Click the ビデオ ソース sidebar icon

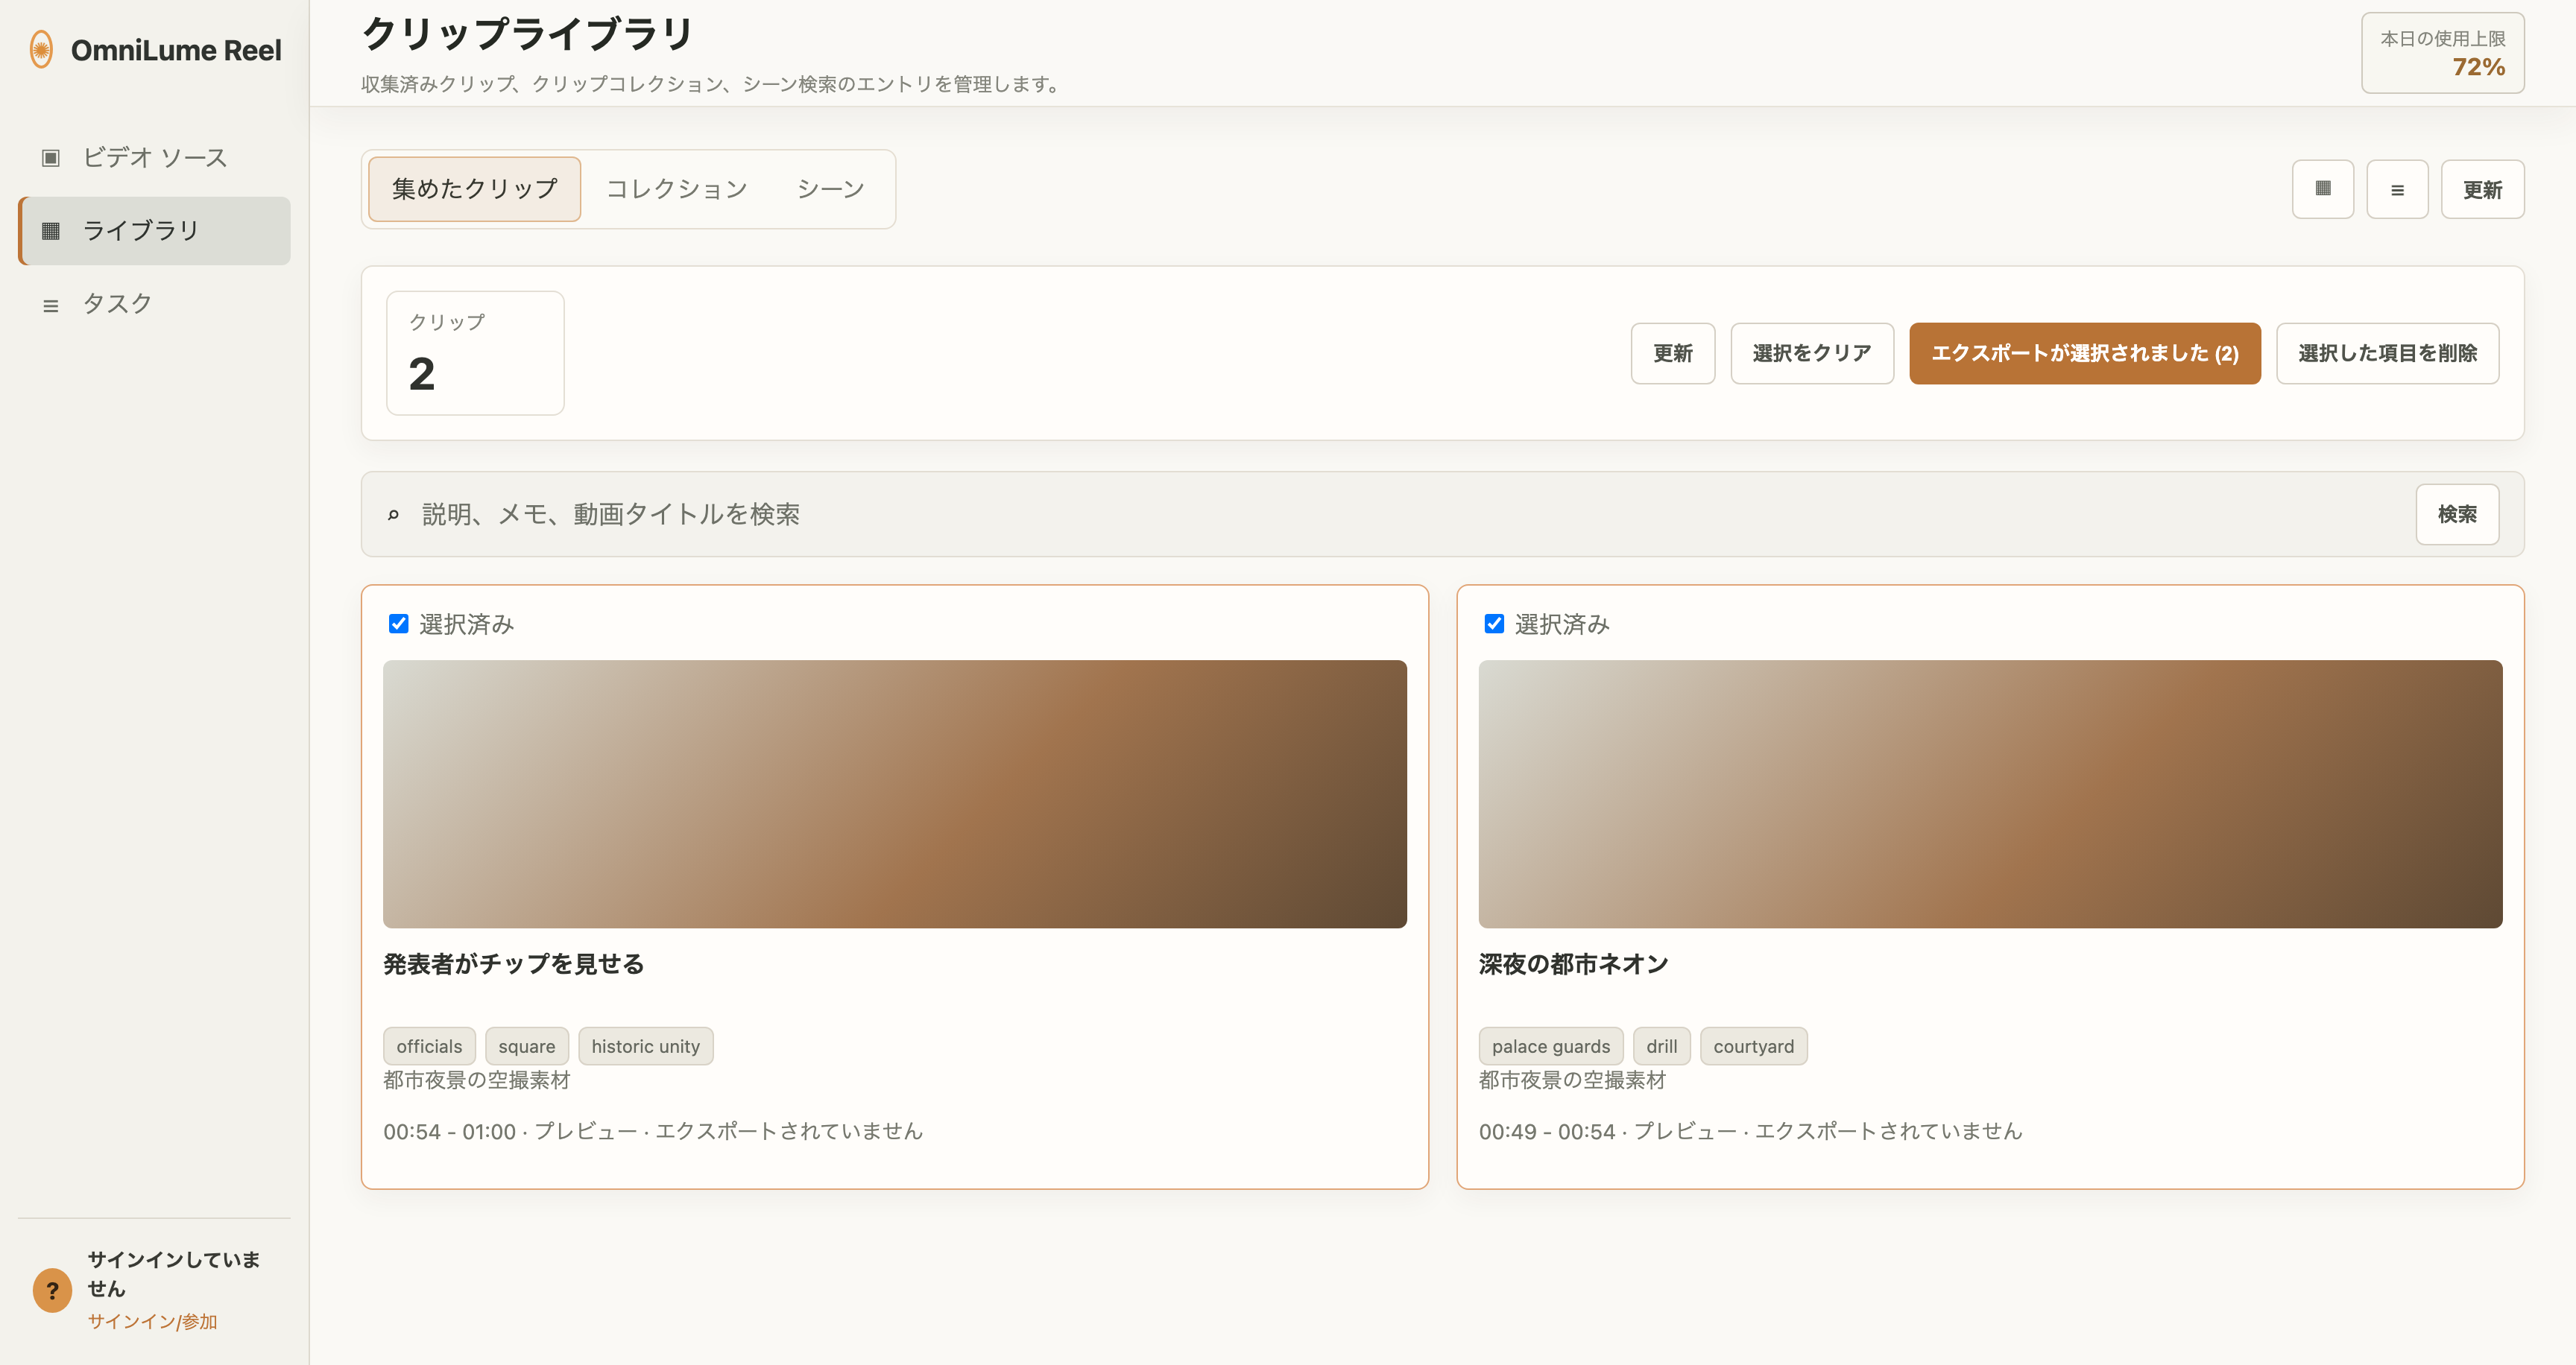(51, 158)
